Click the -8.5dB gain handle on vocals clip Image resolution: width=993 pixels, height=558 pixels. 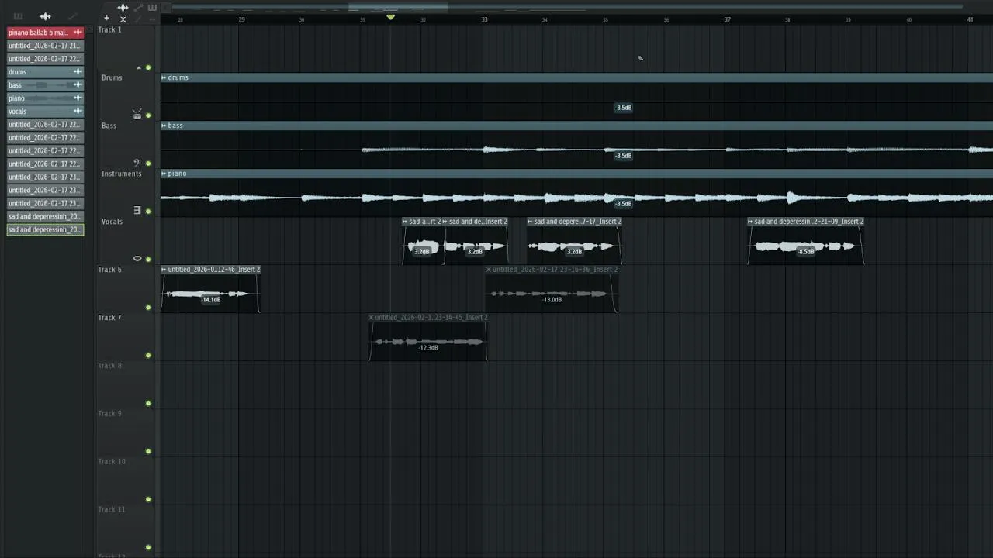(806, 252)
